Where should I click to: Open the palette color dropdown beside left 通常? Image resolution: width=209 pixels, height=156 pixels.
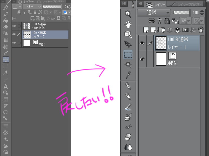point(17,7)
